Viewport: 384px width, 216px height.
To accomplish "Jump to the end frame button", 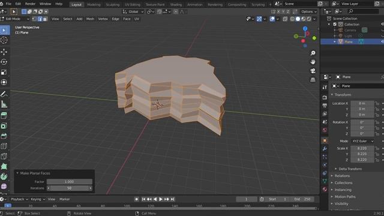I will point(172,199).
